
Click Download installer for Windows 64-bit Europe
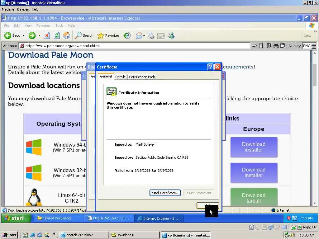click(x=254, y=147)
